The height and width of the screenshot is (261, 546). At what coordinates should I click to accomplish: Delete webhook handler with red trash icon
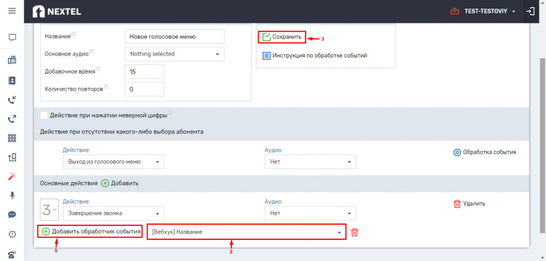(354, 232)
